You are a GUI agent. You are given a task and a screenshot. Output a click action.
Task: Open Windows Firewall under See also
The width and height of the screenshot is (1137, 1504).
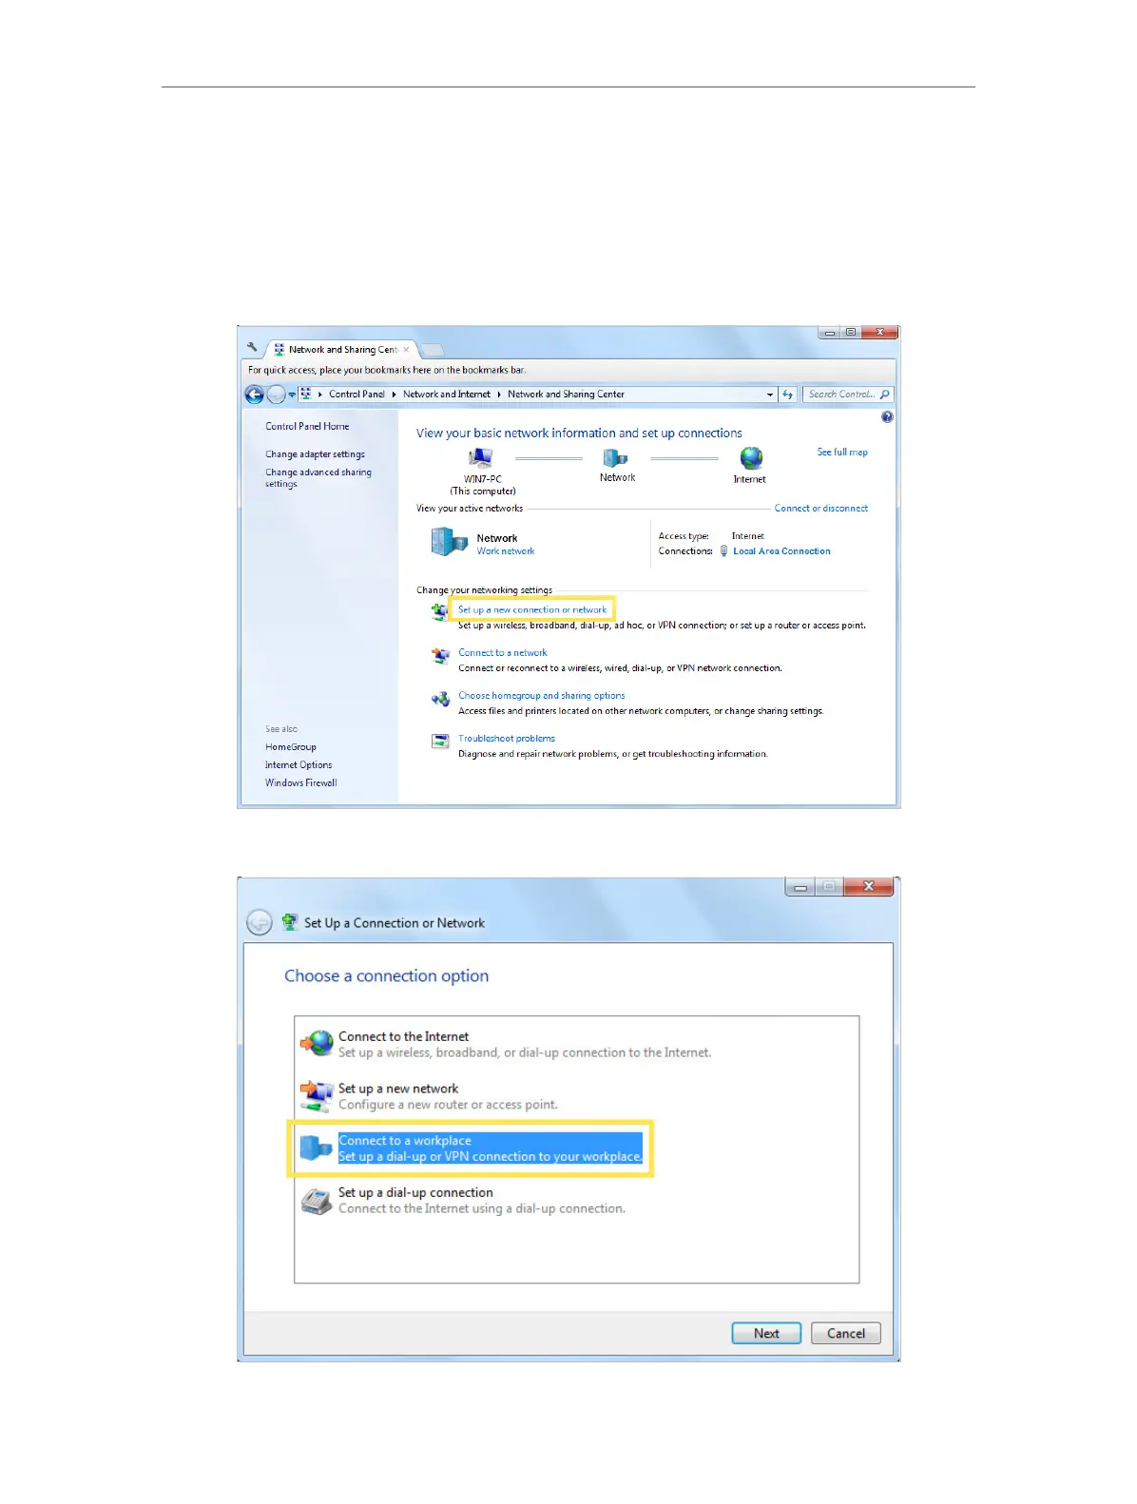301,783
